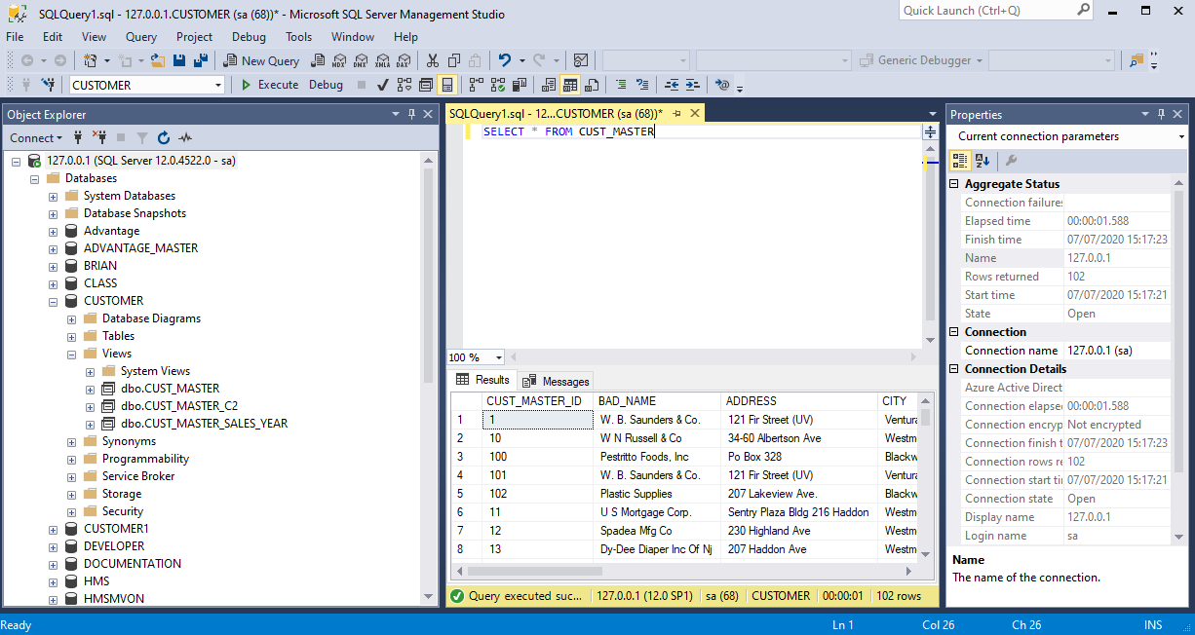This screenshot has height=635, width=1195.
Task: Click the horizontal scrollbar under results grid
Action: point(681,572)
